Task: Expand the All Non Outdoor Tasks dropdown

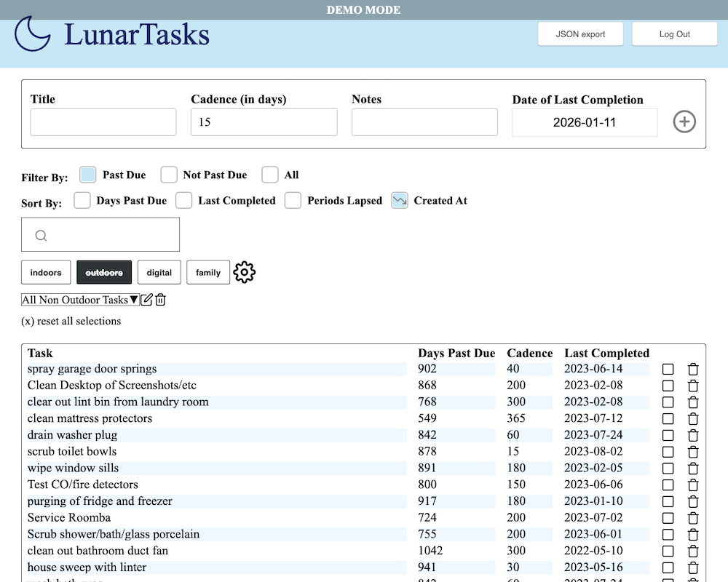Action: [80, 300]
